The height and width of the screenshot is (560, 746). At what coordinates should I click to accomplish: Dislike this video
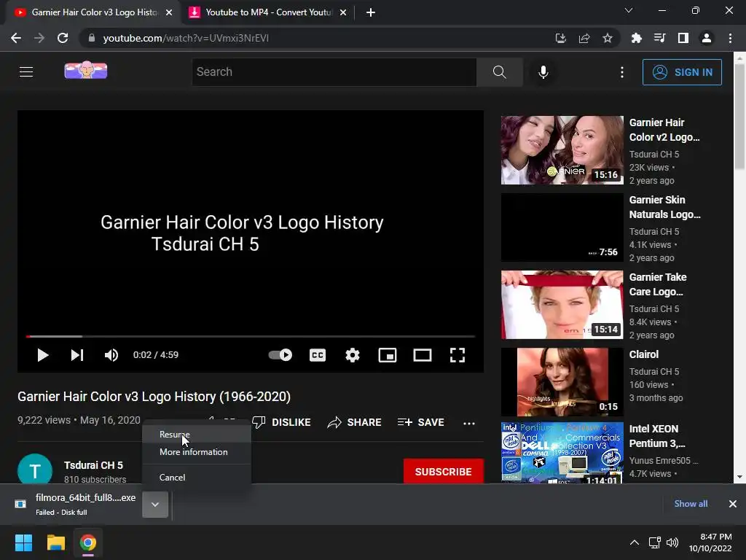281,422
